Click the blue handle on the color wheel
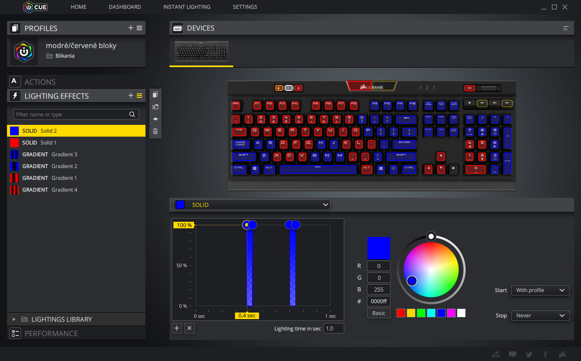This screenshot has height=361, width=581. 412,281
